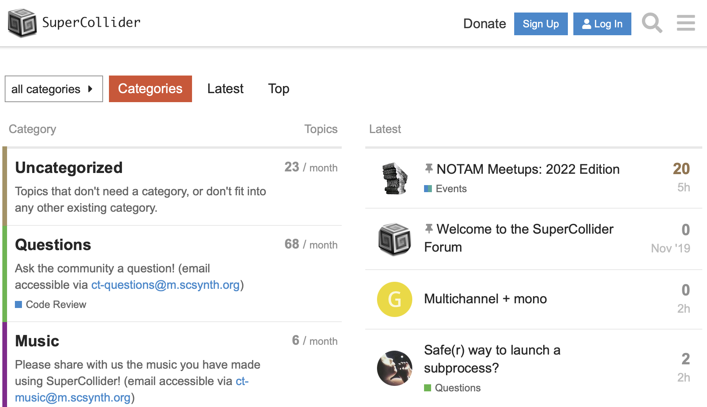Screen dimensions: 707x407
Task: Click the Log In button
Action: point(602,24)
